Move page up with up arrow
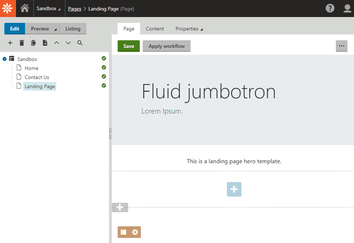Screen dimensions: 354x243 point(57,43)
